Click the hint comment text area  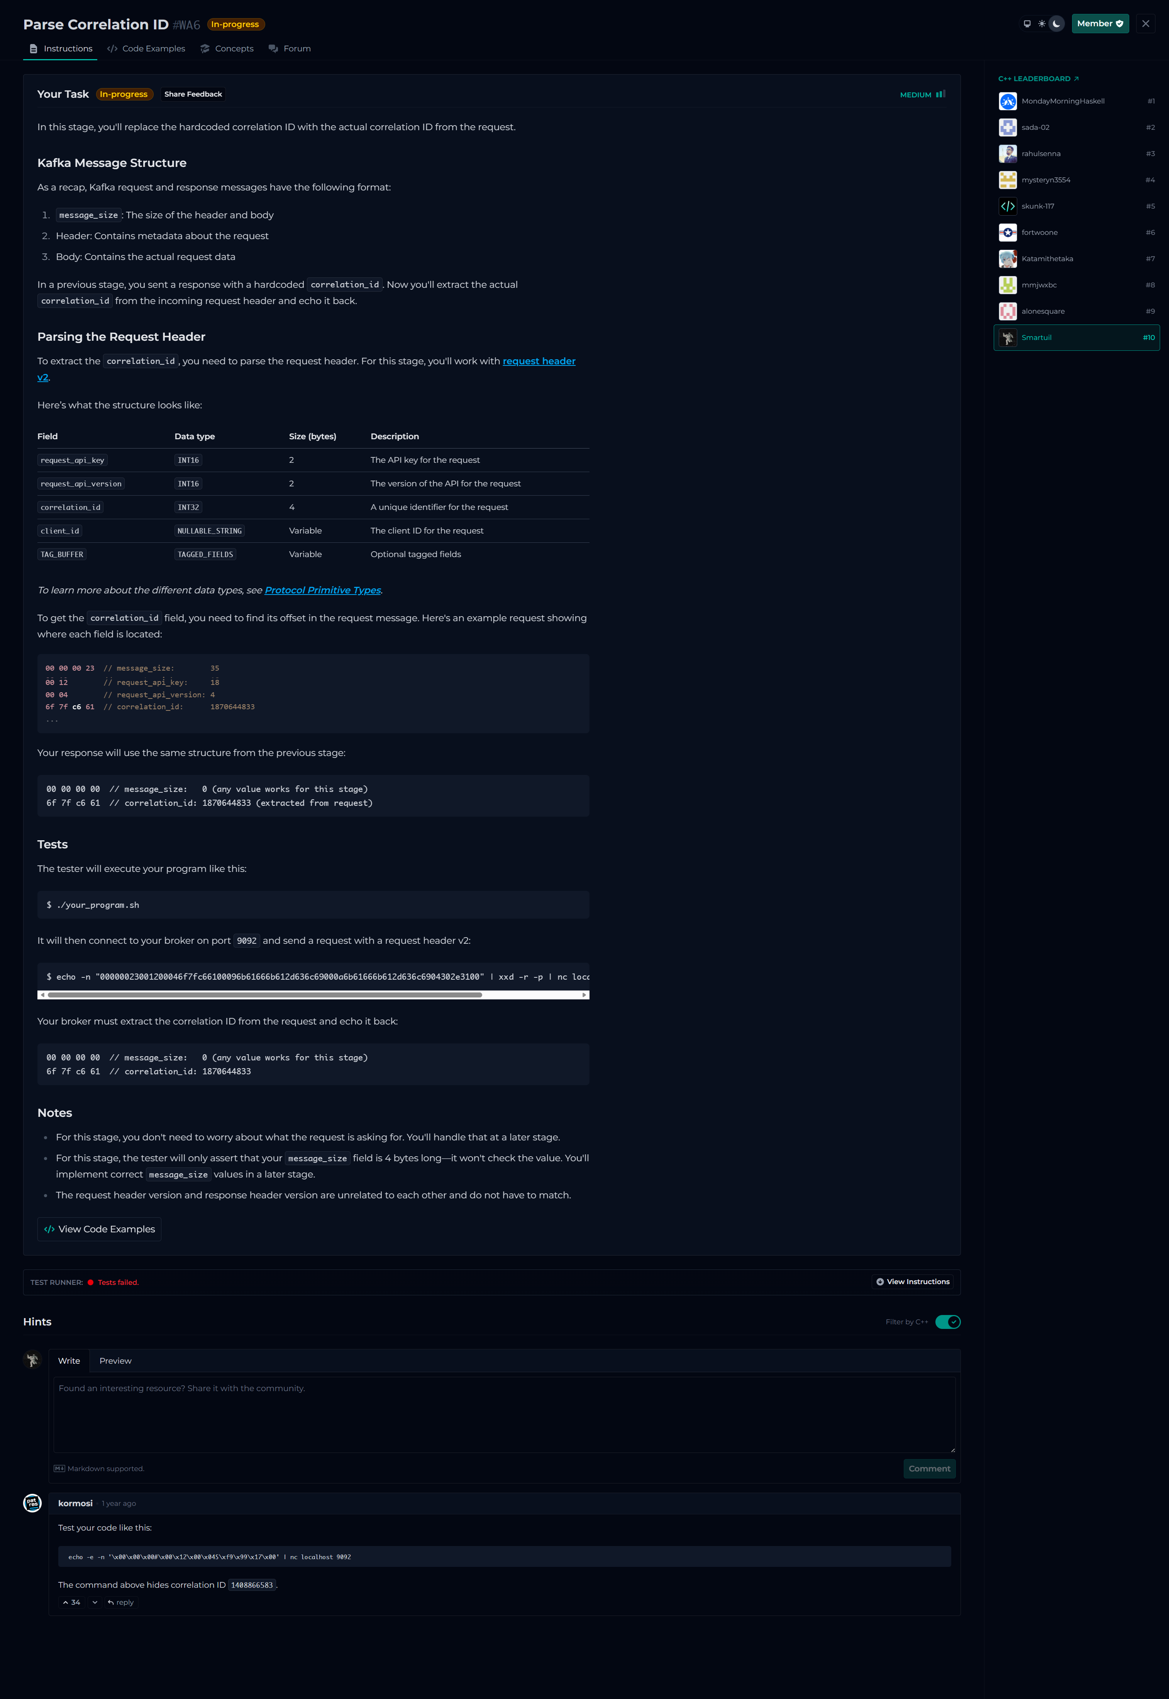click(x=504, y=1415)
